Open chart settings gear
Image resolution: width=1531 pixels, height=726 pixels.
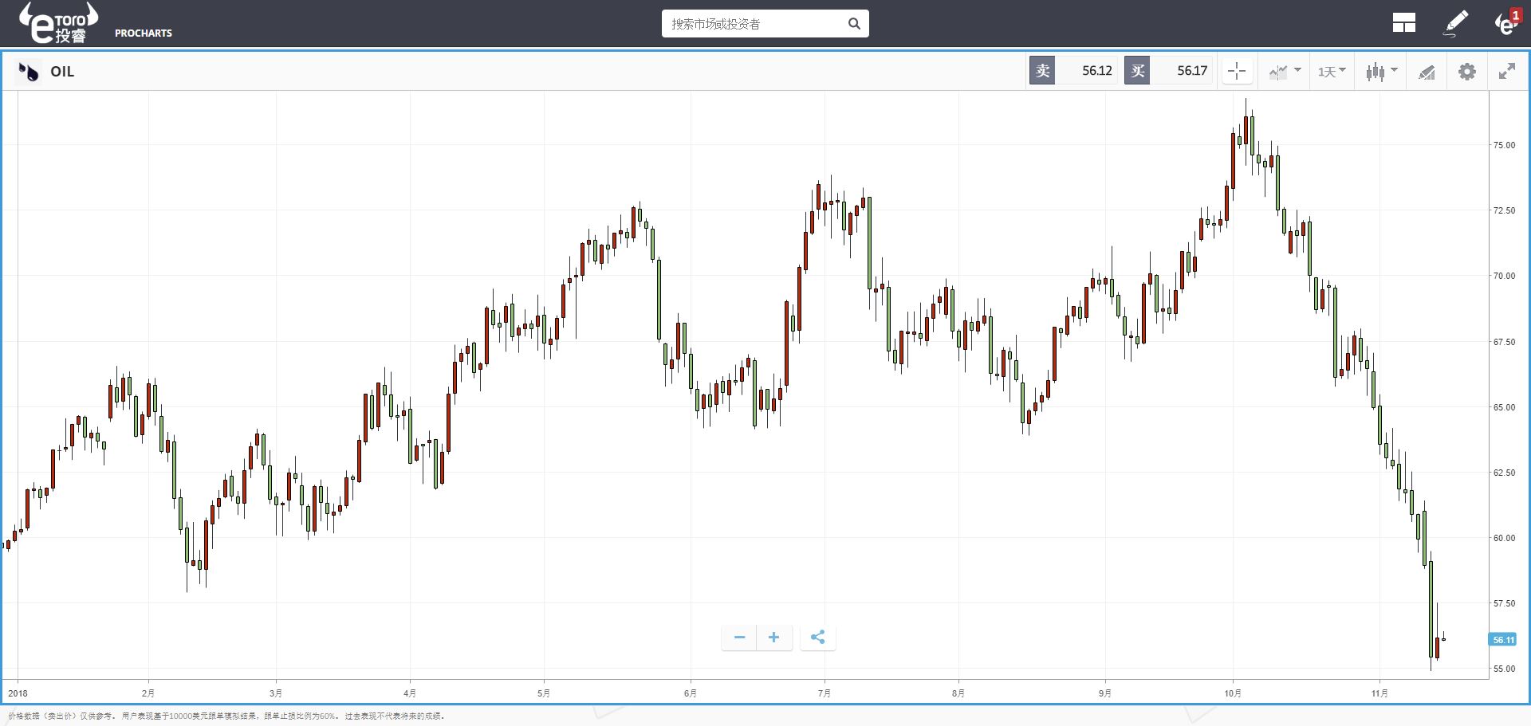pos(1466,72)
